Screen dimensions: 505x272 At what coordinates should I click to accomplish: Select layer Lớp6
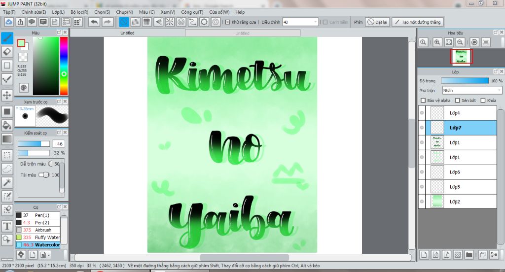(x=457, y=172)
